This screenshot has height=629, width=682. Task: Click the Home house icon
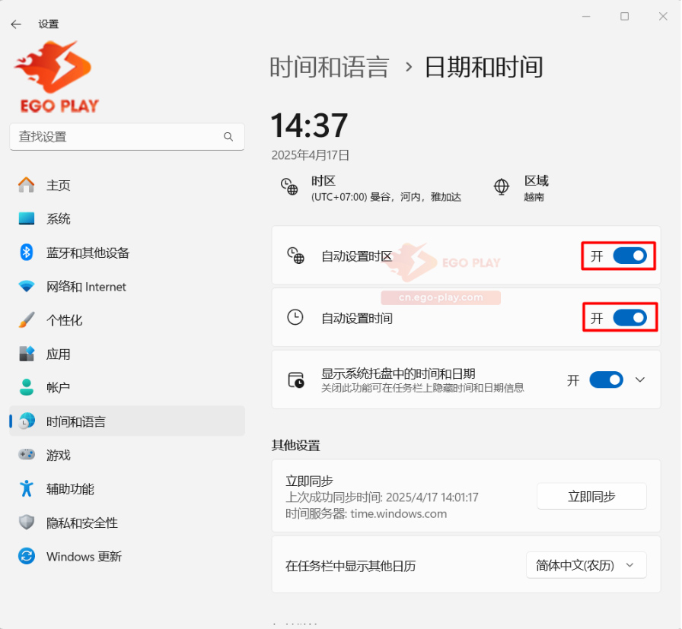tap(27, 185)
